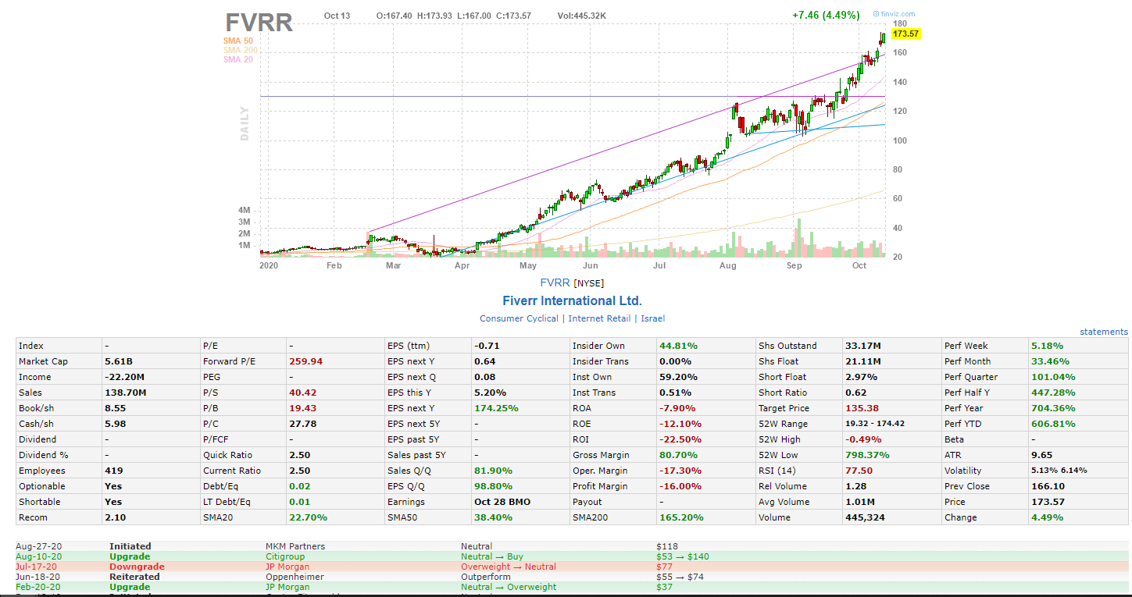Click the P/S value 40.42
Viewport: 1132px width, 597px height.
303,393
